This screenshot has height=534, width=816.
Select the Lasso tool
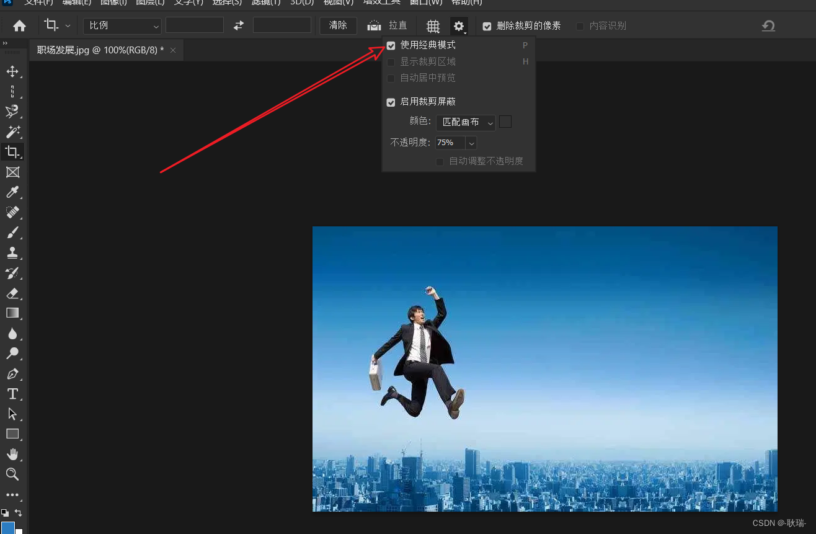point(12,112)
